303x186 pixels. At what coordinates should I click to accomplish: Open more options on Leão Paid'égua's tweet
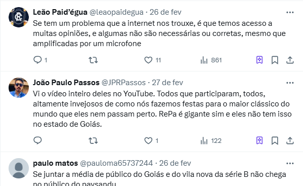pyautogui.click(x=290, y=12)
